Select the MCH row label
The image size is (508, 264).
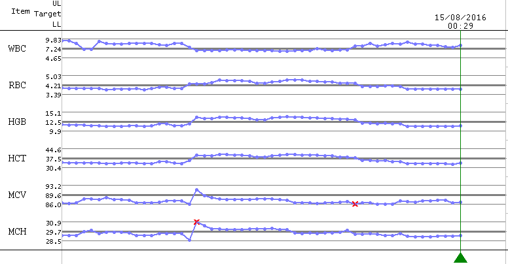(17, 232)
